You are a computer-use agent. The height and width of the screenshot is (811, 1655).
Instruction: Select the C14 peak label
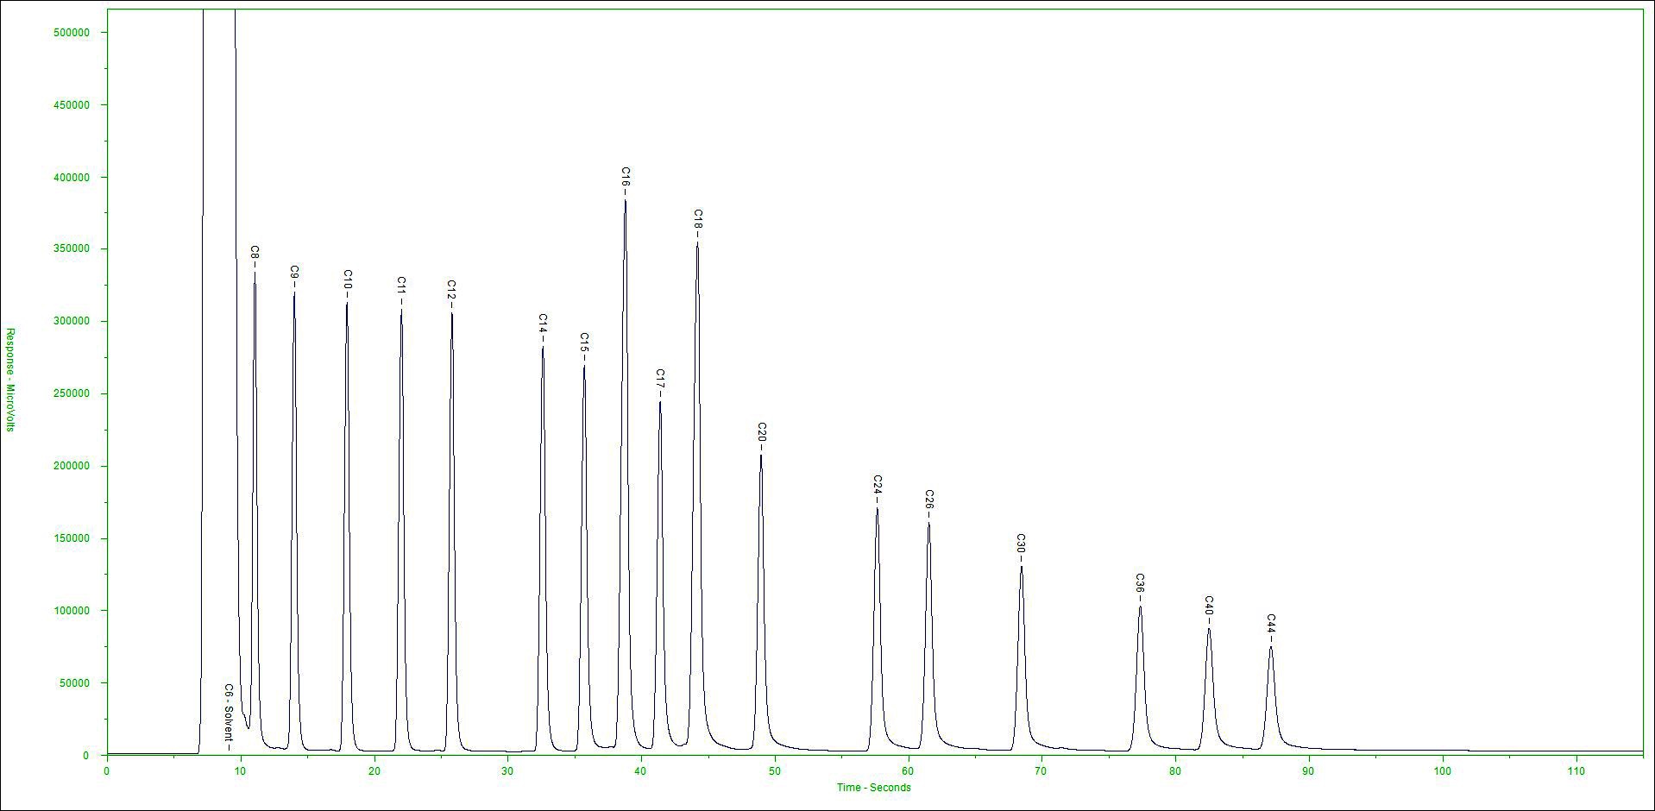pyautogui.click(x=543, y=324)
